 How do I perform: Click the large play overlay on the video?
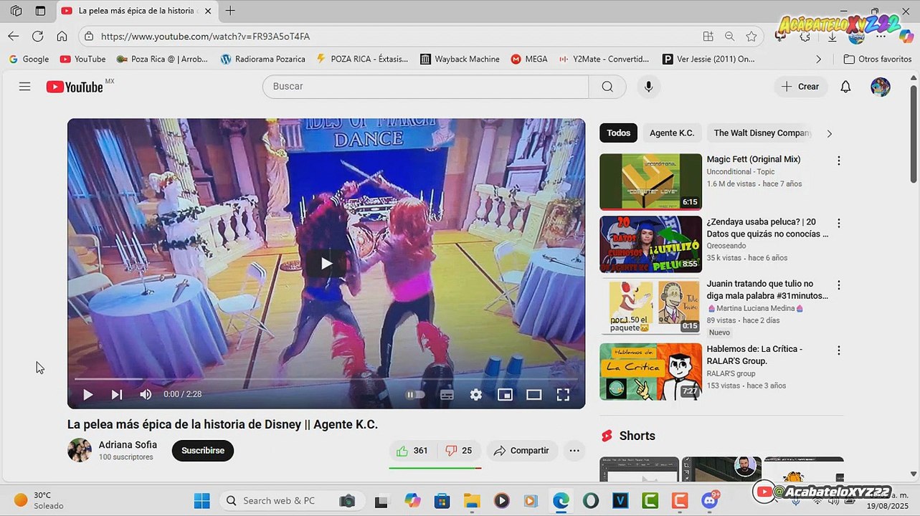click(326, 263)
